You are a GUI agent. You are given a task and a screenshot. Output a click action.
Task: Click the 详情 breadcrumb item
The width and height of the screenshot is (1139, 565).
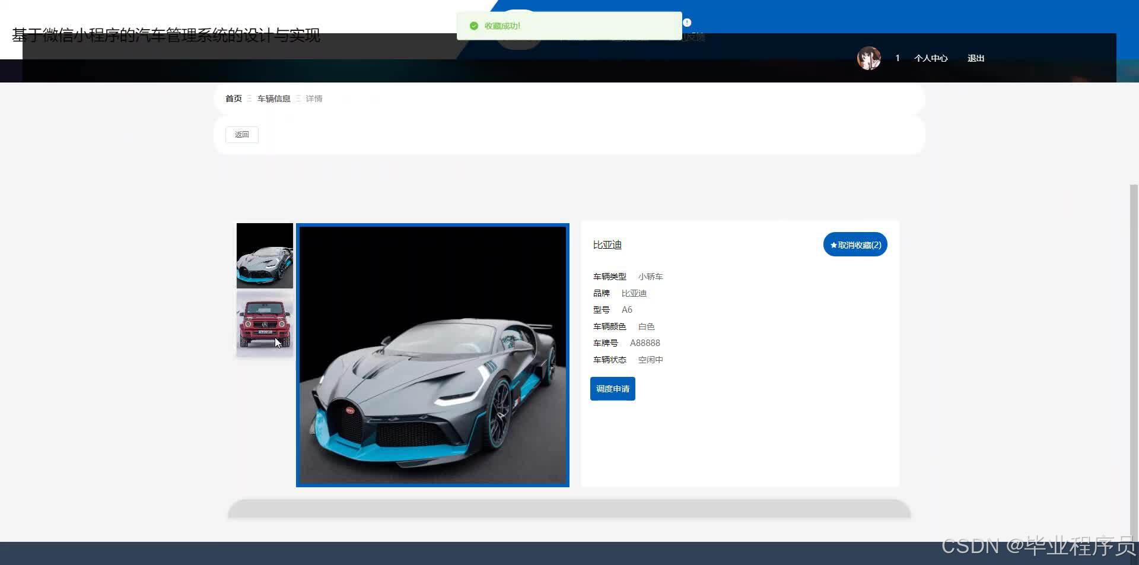[x=314, y=99]
